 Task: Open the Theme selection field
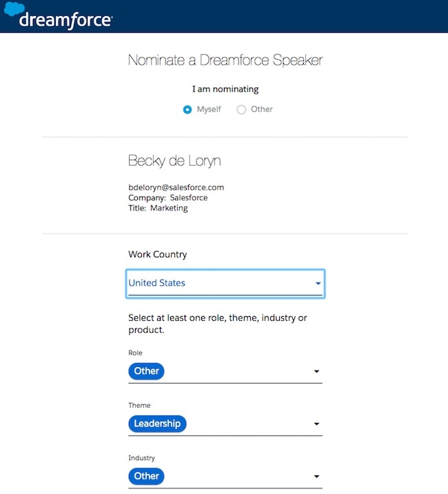point(248,424)
